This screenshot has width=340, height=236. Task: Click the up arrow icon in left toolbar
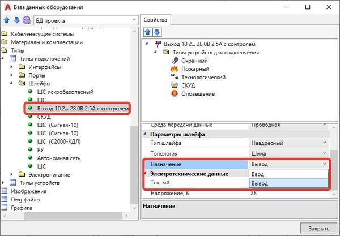[6, 21]
